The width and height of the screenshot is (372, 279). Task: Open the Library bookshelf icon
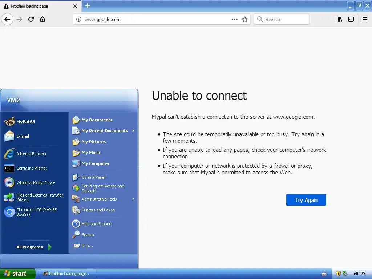[x=339, y=19]
